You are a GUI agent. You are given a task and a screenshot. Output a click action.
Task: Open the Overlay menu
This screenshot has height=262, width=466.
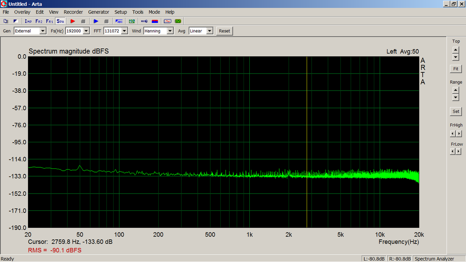pyautogui.click(x=22, y=12)
